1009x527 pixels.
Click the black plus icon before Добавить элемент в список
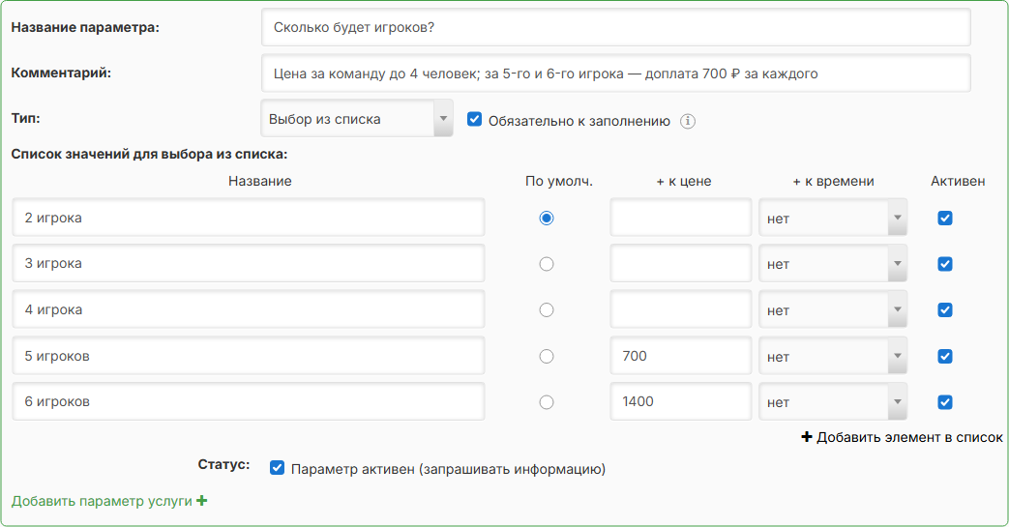806,437
